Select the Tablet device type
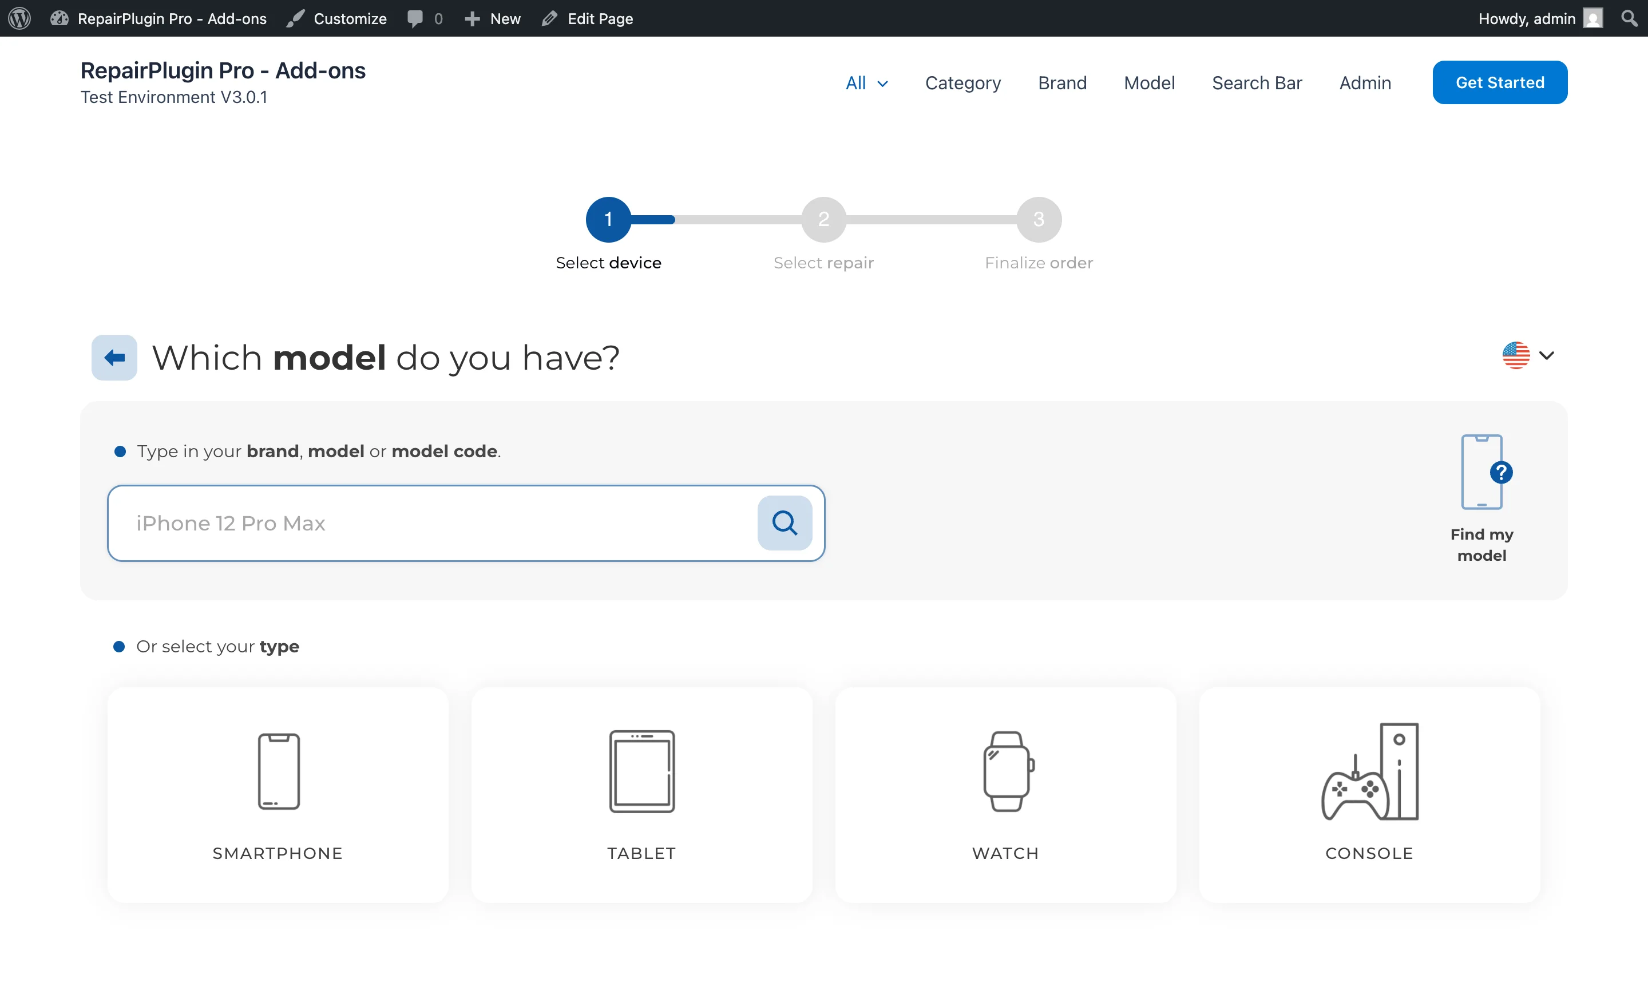The image size is (1648, 998). click(641, 794)
